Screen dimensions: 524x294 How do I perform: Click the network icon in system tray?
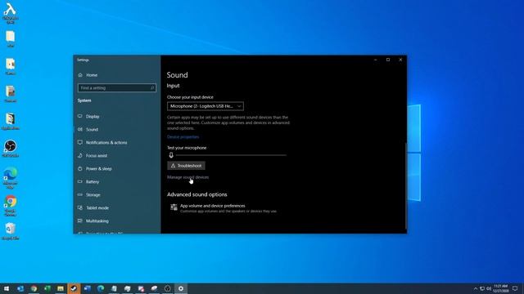[x=482, y=288]
